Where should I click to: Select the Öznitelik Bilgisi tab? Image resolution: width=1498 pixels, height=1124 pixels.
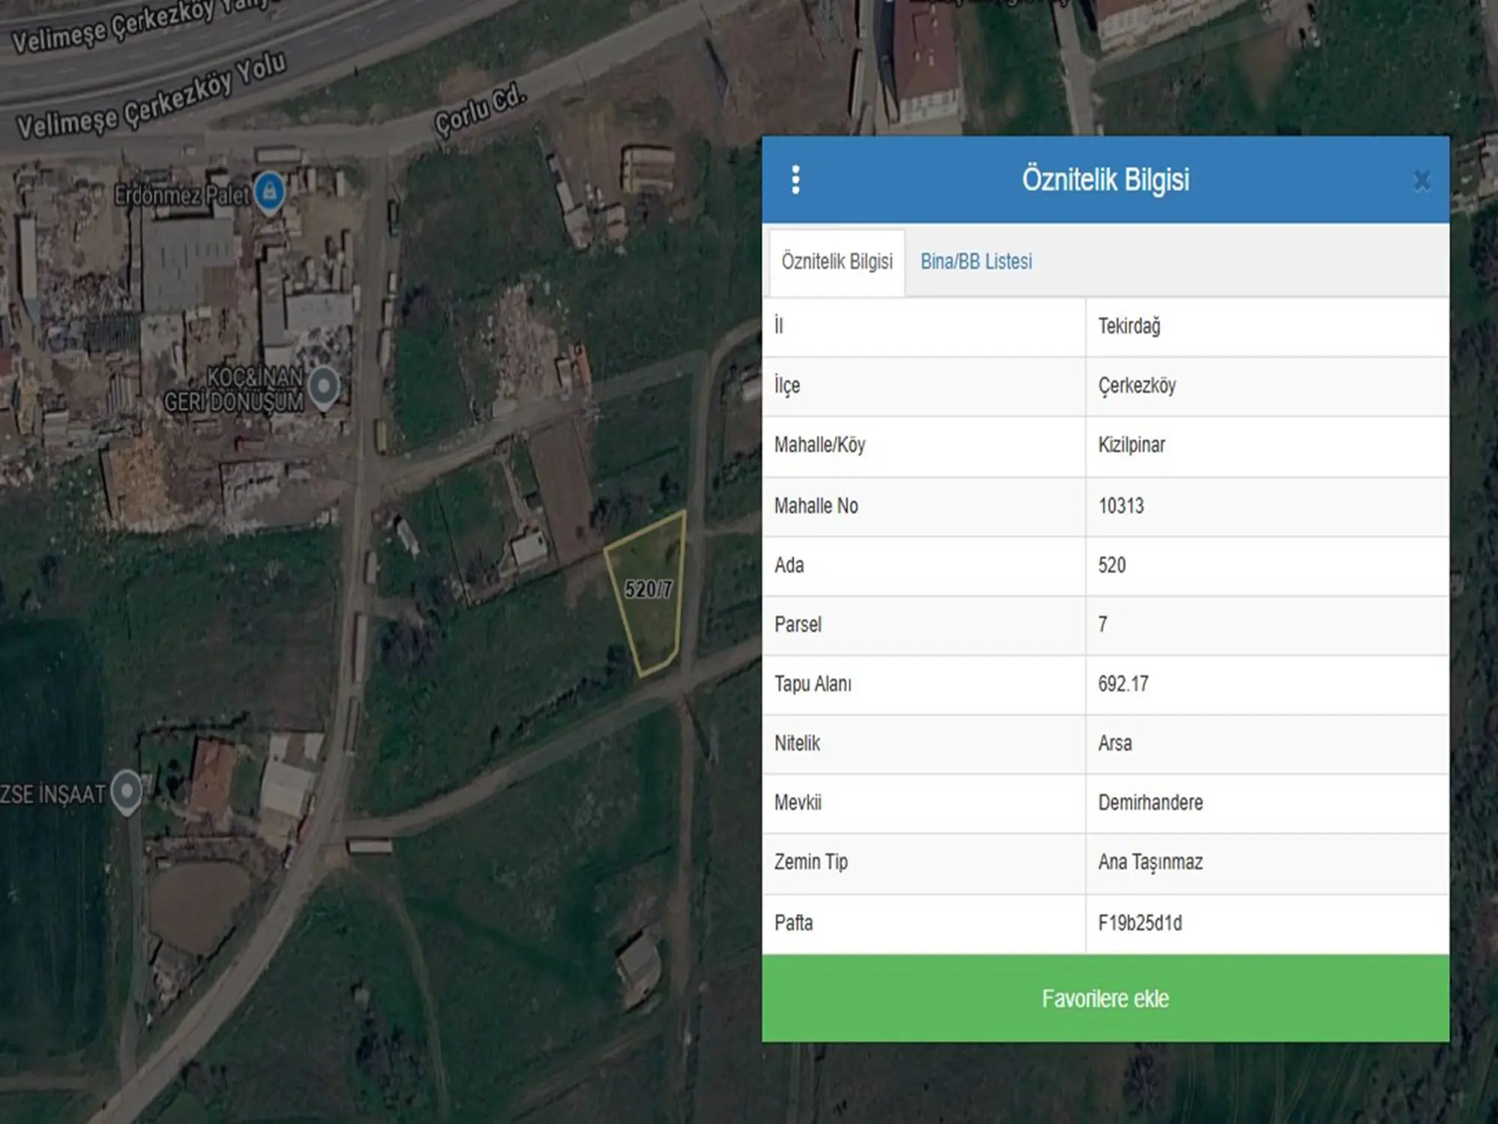[837, 262]
